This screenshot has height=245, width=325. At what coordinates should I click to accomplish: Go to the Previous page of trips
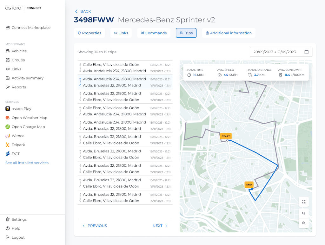point(95,226)
